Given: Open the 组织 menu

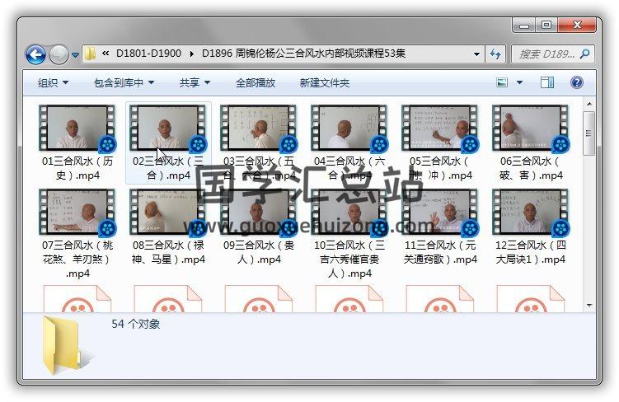Looking at the screenshot, I should click(x=54, y=83).
